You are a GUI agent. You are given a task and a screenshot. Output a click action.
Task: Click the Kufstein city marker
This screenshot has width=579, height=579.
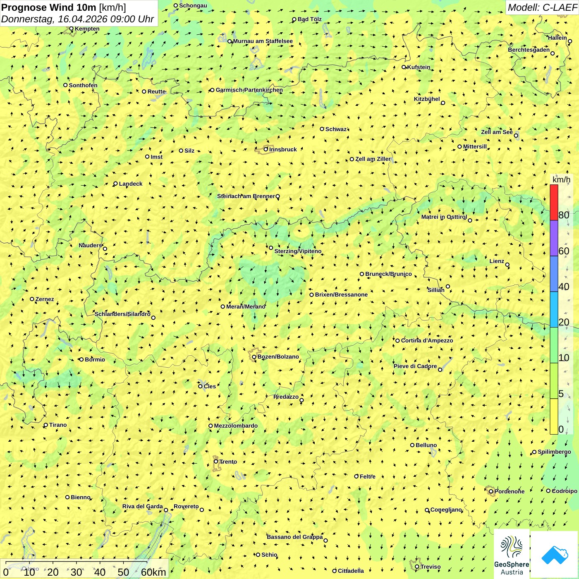pos(404,67)
